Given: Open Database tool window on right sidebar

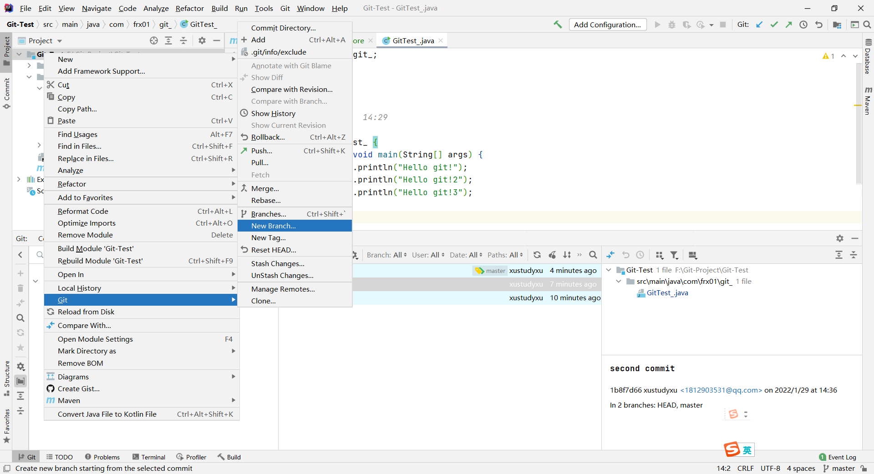Looking at the screenshot, I should [x=868, y=56].
